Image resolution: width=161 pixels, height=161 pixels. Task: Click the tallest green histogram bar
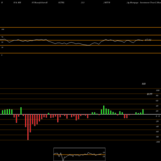pyautogui.click(x=104, y=110)
